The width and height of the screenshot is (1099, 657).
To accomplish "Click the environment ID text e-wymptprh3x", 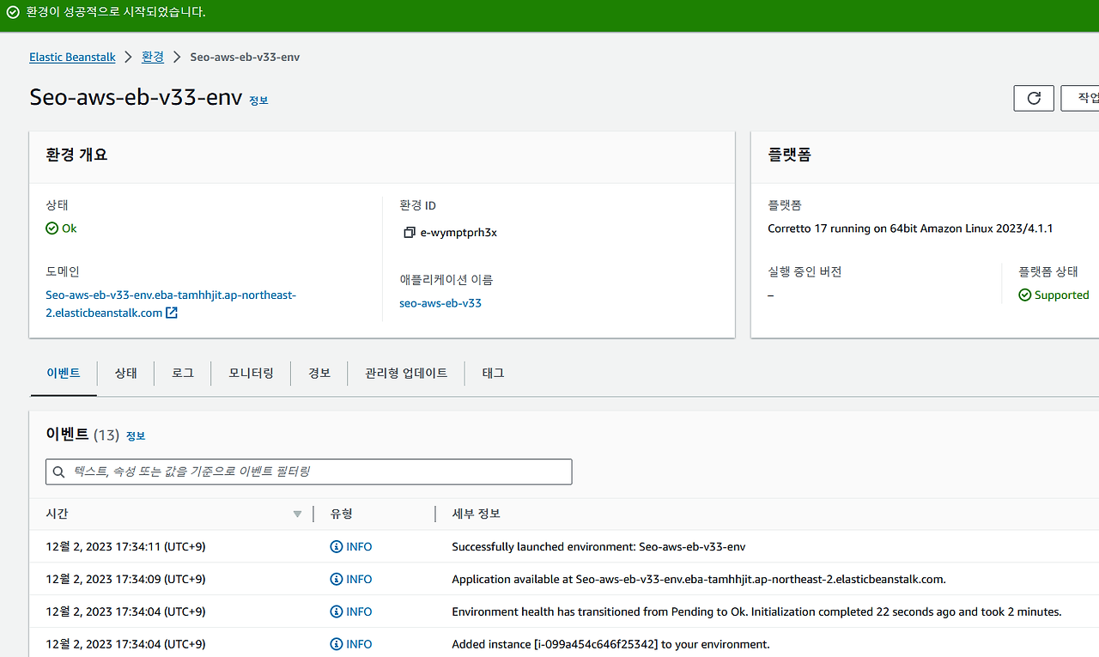I will (x=458, y=233).
